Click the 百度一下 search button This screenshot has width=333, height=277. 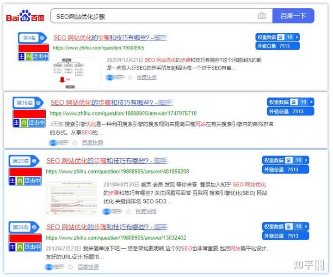tap(293, 16)
